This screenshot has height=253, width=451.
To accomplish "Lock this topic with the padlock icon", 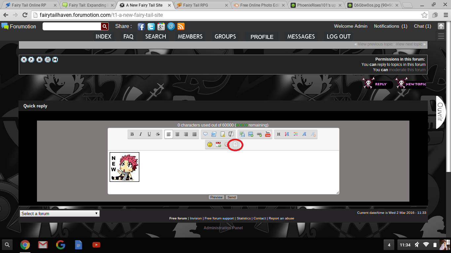I will coord(39,60).
